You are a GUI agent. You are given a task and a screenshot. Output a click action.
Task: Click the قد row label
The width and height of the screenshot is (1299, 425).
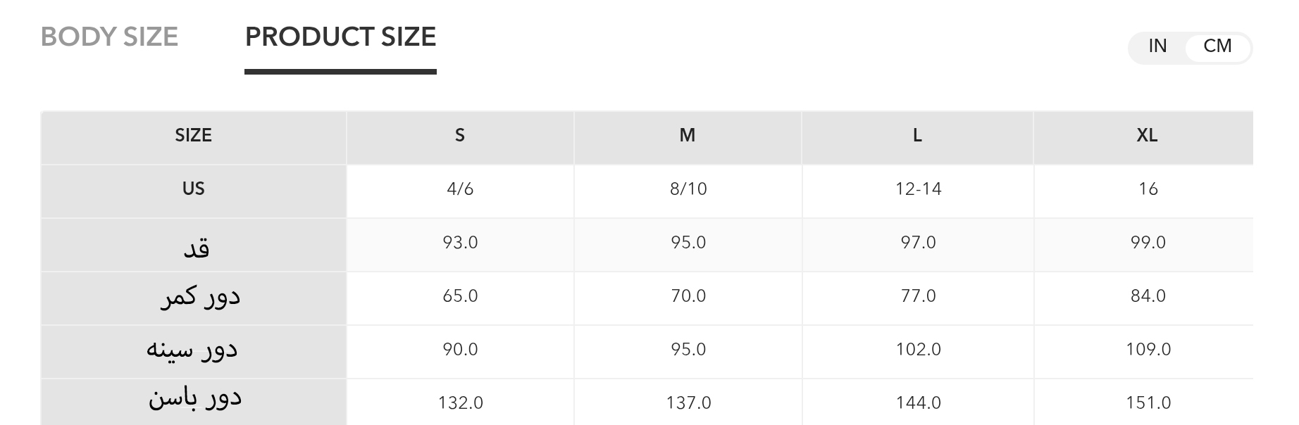point(196,248)
